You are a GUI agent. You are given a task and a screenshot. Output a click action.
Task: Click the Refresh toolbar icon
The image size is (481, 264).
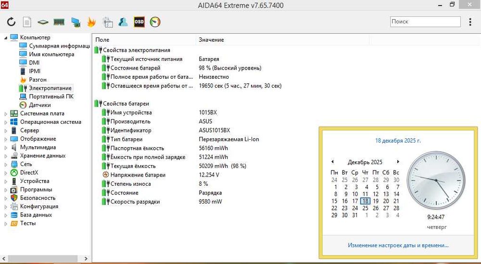point(11,22)
